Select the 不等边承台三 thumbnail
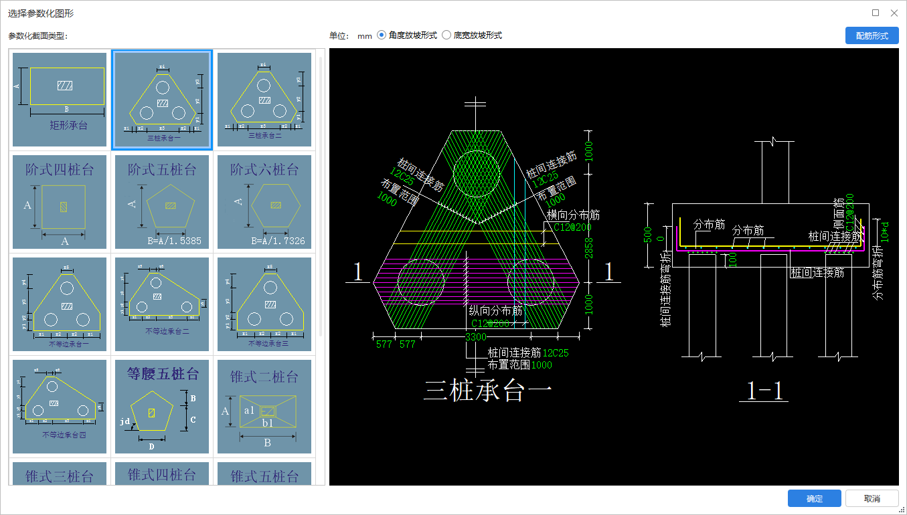The height and width of the screenshot is (515, 907). tap(264, 304)
